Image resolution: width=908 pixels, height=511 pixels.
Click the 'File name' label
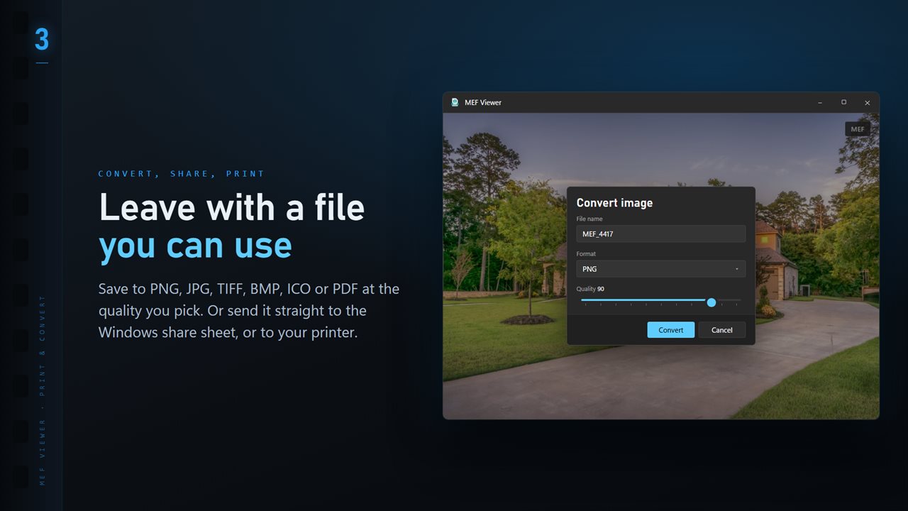pyautogui.click(x=588, y=219)
